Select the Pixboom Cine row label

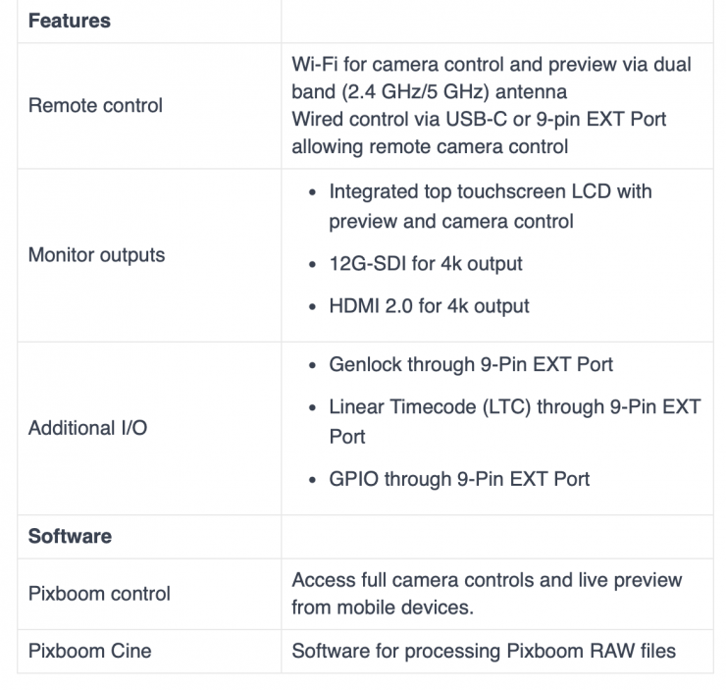coord(89,650)
